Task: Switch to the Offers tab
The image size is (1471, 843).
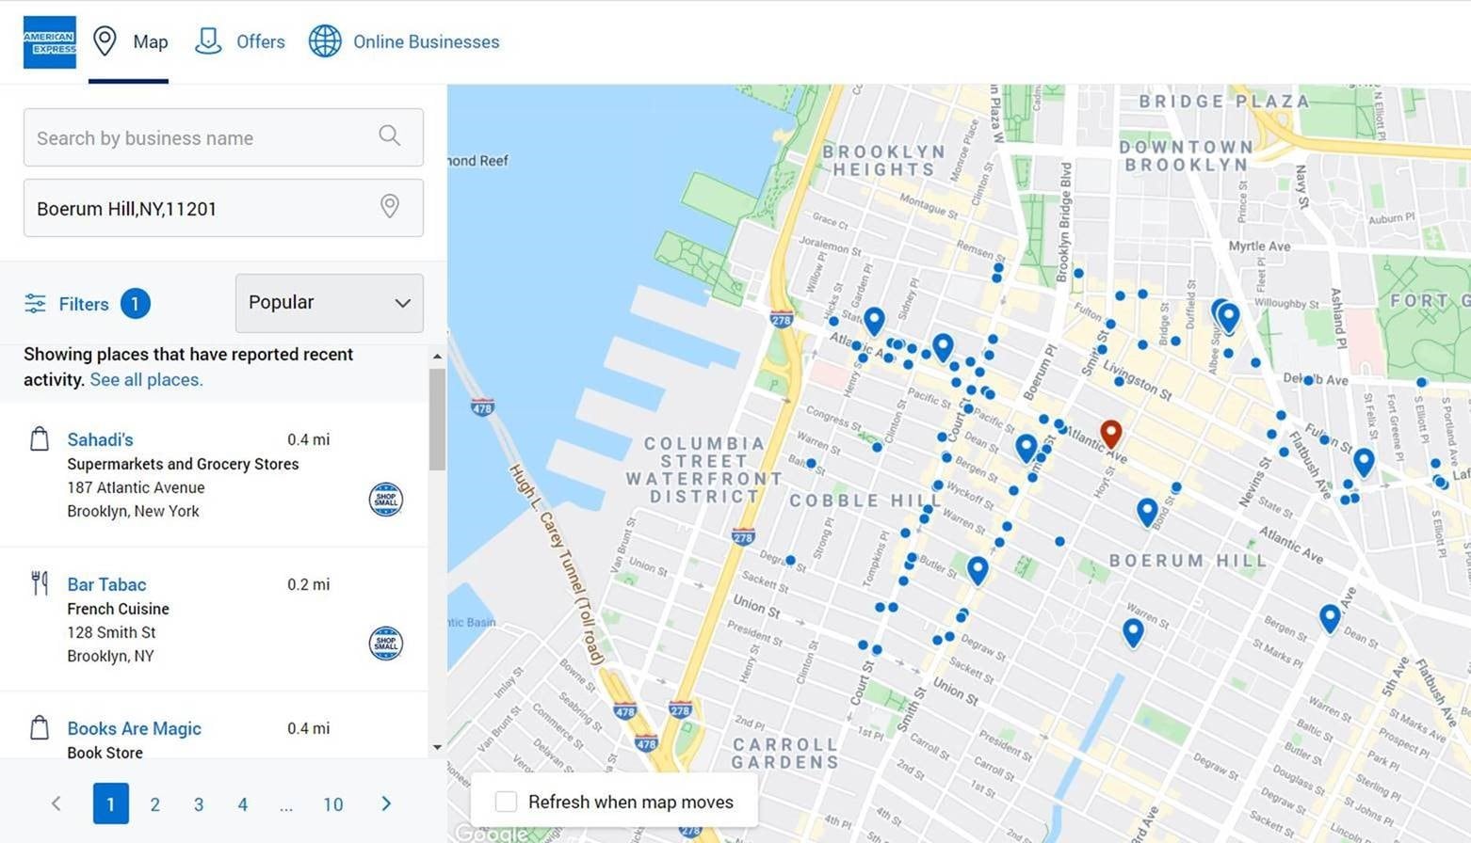Action: point(240,42)
